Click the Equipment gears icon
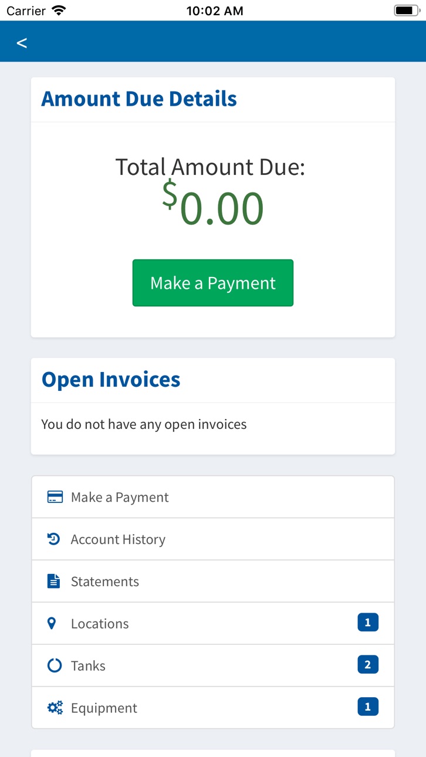Viewport: 426px width, 757px height. point(55,708)
